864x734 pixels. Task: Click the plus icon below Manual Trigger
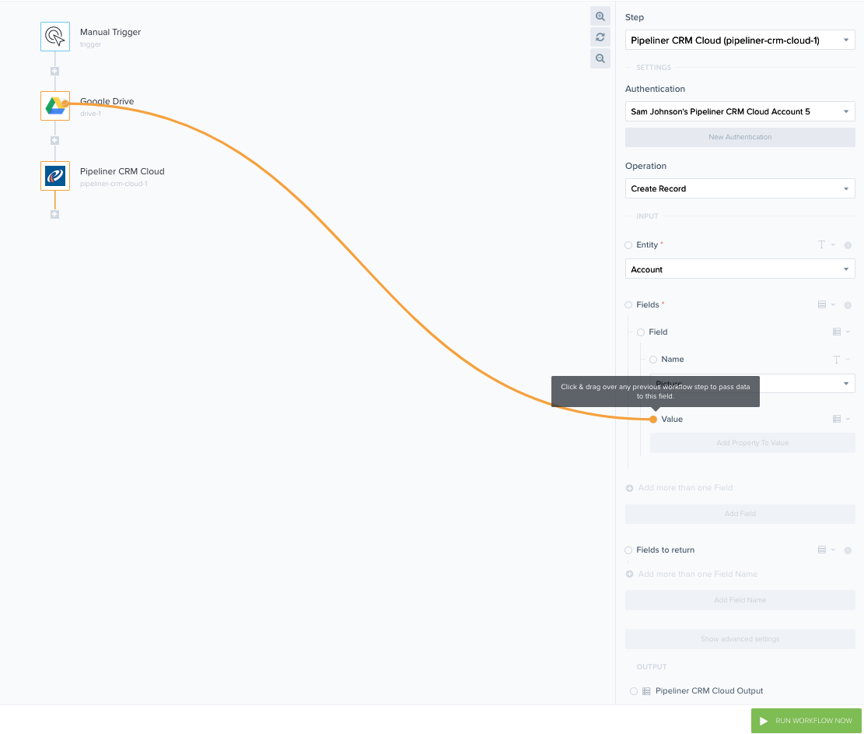(x=54, y=71)
